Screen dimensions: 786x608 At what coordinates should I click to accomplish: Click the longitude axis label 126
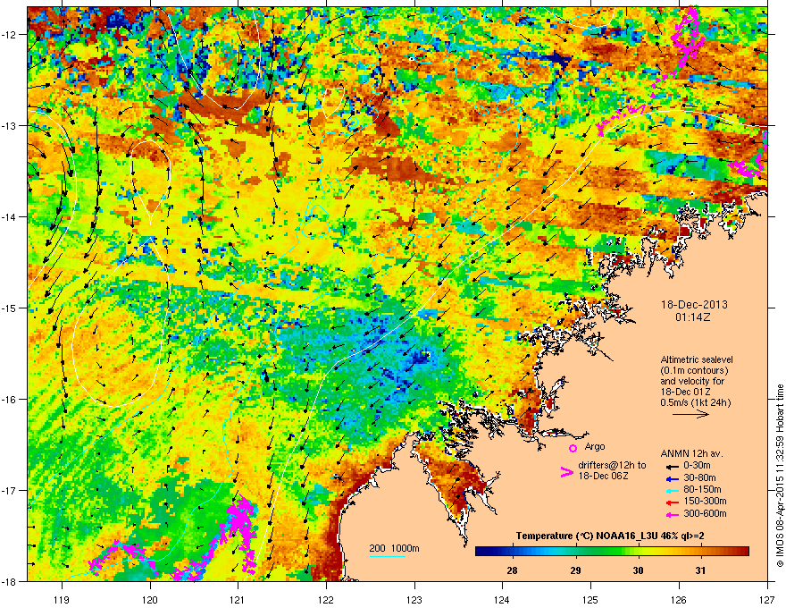click(679, 599)
